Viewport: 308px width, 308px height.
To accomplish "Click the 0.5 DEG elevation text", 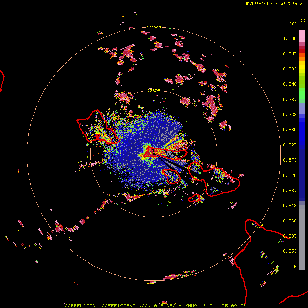I will coord(165,306).
